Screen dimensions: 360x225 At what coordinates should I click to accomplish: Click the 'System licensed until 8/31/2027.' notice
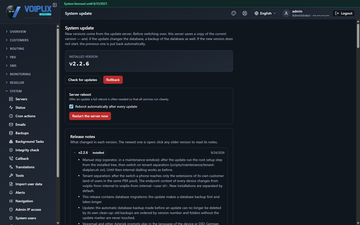pyautogui.click(x=86, y=4)
